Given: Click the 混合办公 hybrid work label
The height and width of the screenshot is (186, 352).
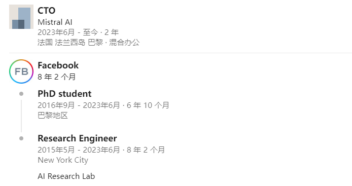Looking at the screenshot, I should pos(124,43).
